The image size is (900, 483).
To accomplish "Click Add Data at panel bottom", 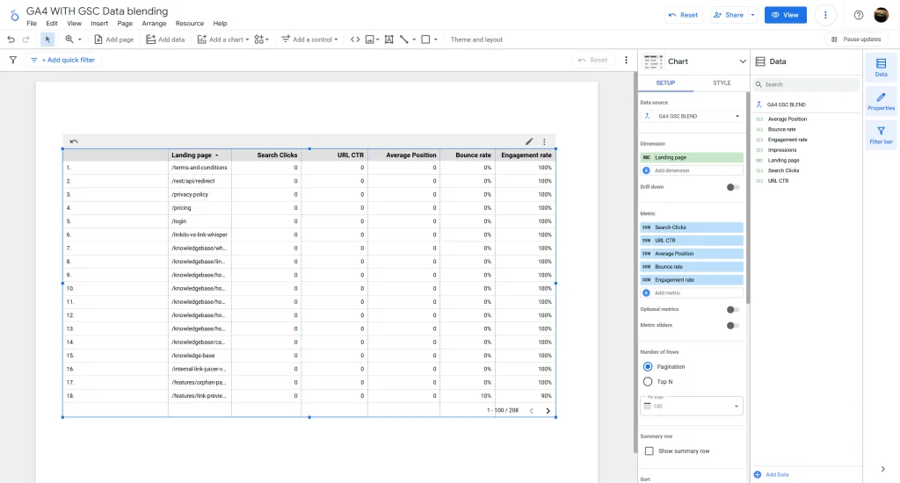I will (x=772, y=474).
